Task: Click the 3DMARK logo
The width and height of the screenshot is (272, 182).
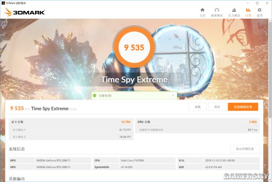Action: pyautogui.click(x=24, y=12)
